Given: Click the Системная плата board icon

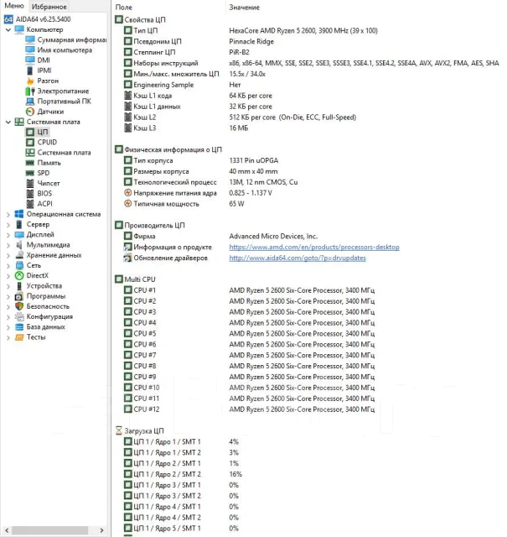Looking at the screenshot, I should (19, 122).
